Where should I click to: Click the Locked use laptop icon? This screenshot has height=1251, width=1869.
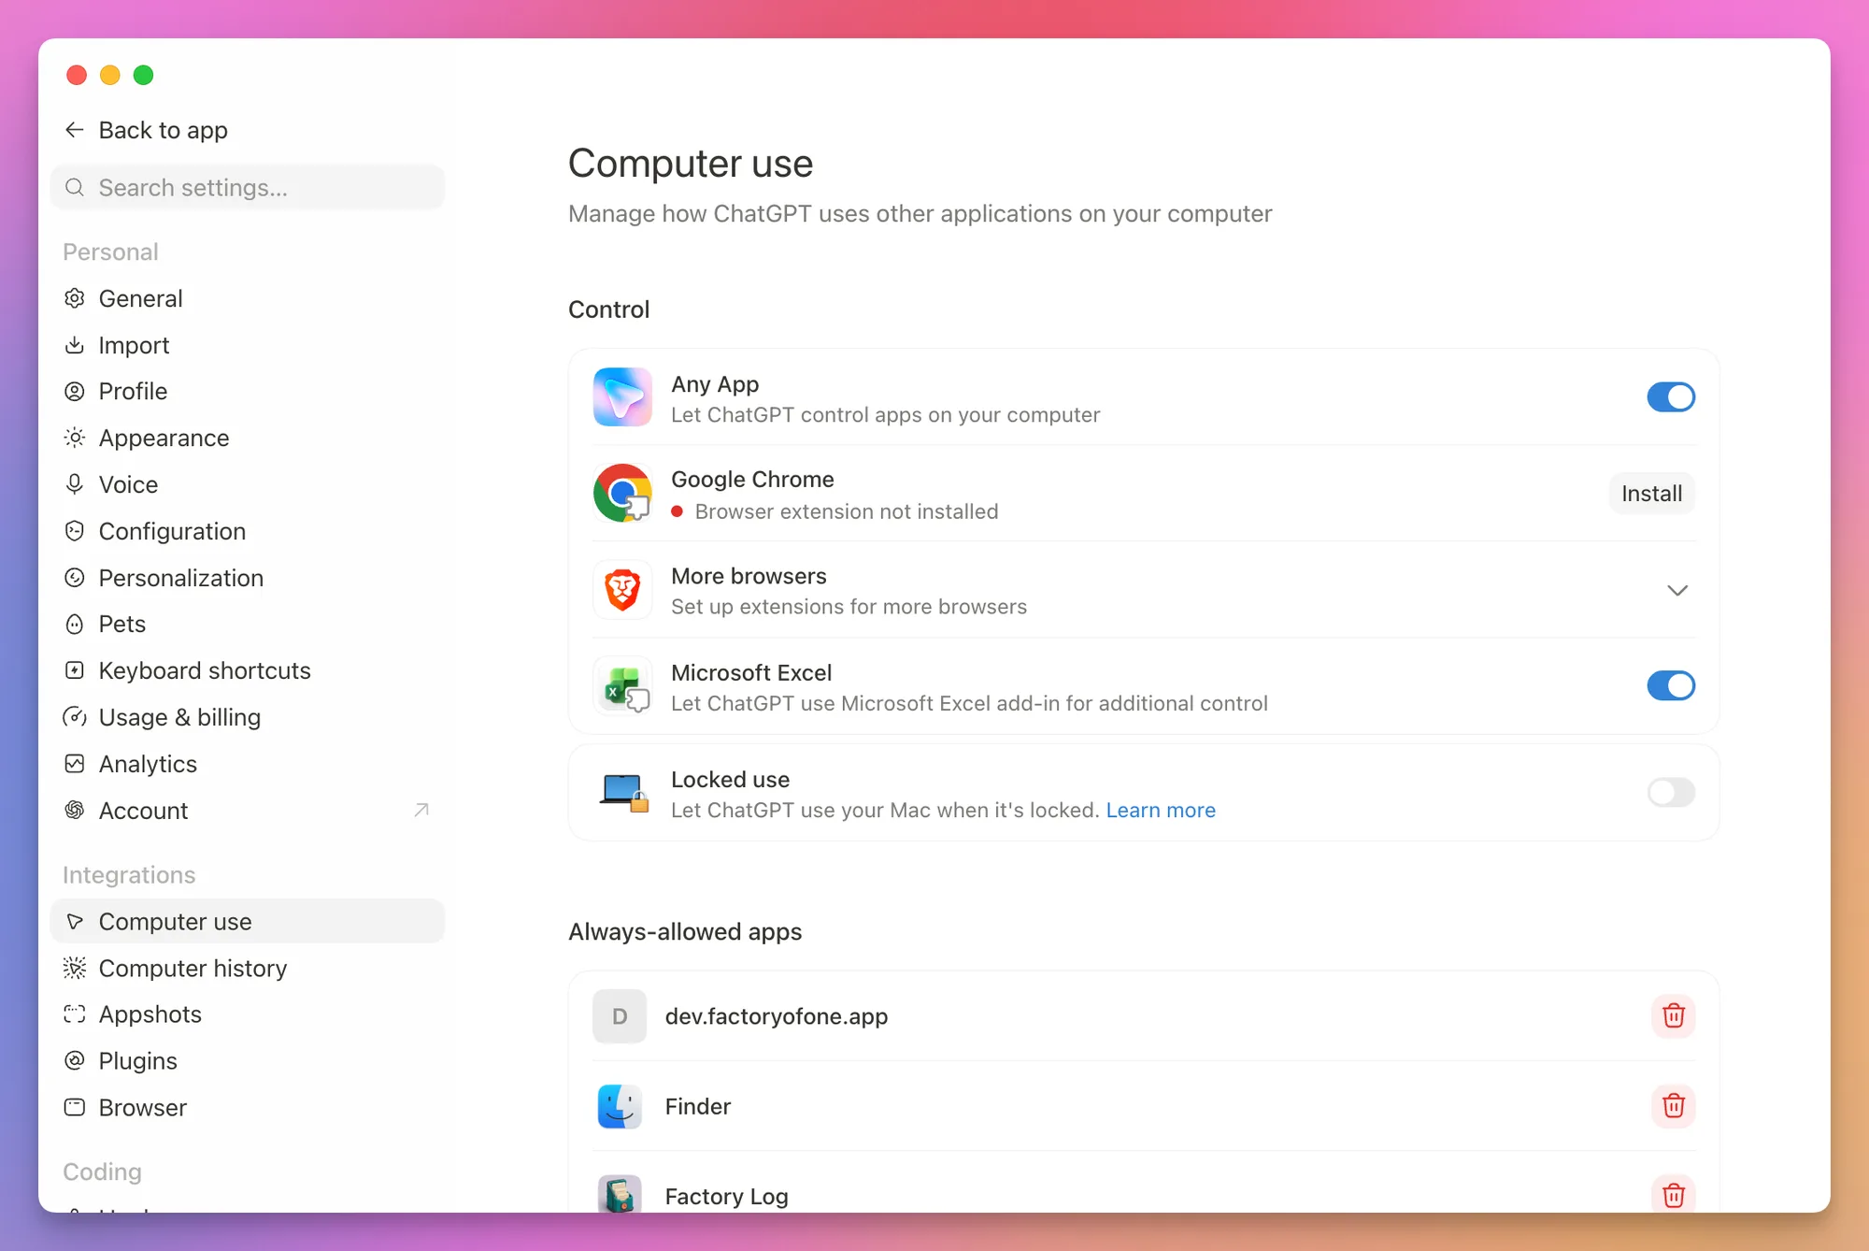[x=624, y=793]
